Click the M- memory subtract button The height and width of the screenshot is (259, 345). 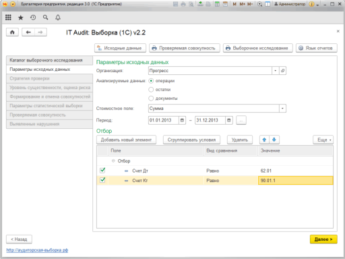tap(250, 4)
